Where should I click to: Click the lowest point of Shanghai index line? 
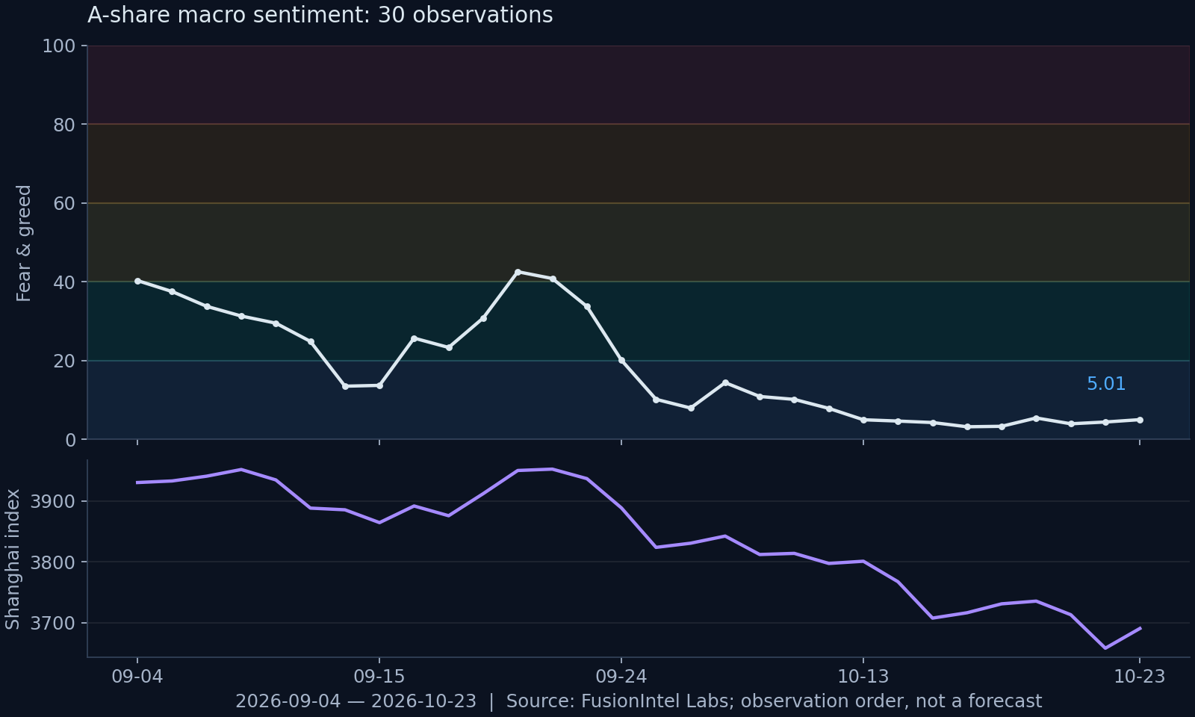click(x=1105, y=648)
